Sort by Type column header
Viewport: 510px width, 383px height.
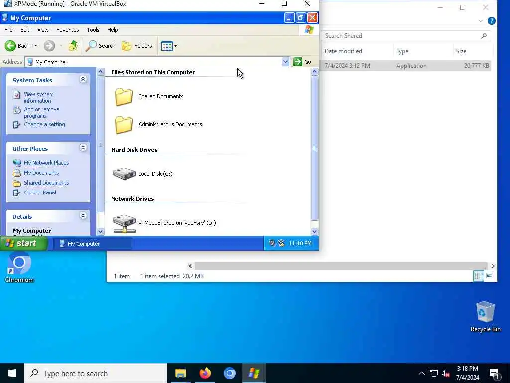click(402, 51)
